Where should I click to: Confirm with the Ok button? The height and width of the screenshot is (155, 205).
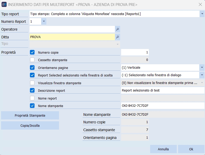click(191, 149)
